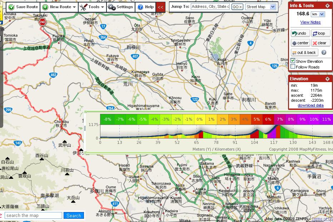Open the blue question mark help icon

click(324, 52)
